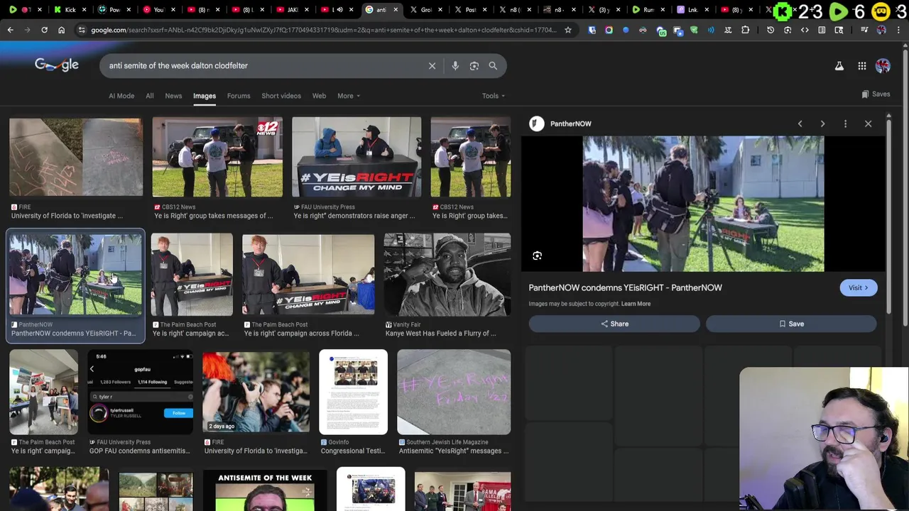Open more options in preview panel
This screenshot has width=909, height=511.
click(845, 123)
